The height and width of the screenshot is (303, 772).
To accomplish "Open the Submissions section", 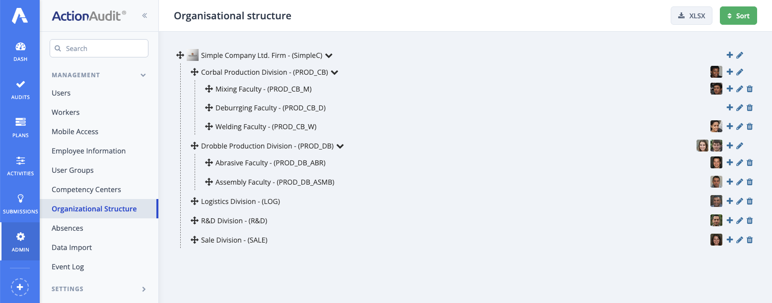I will [x=20, y=202].
